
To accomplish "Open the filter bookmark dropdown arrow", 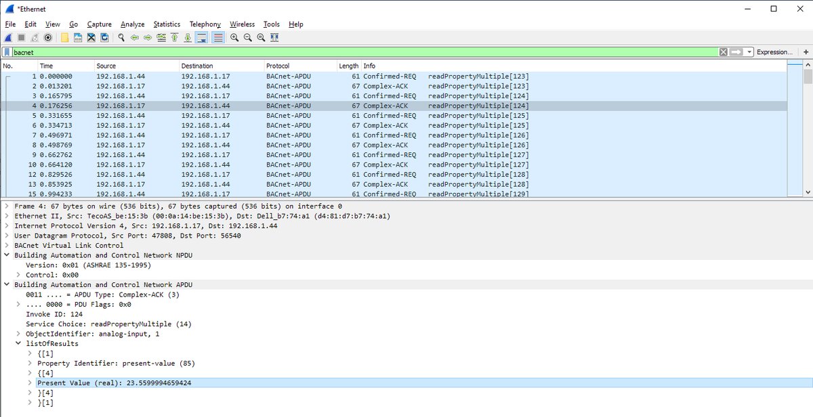I will (748, 52).
